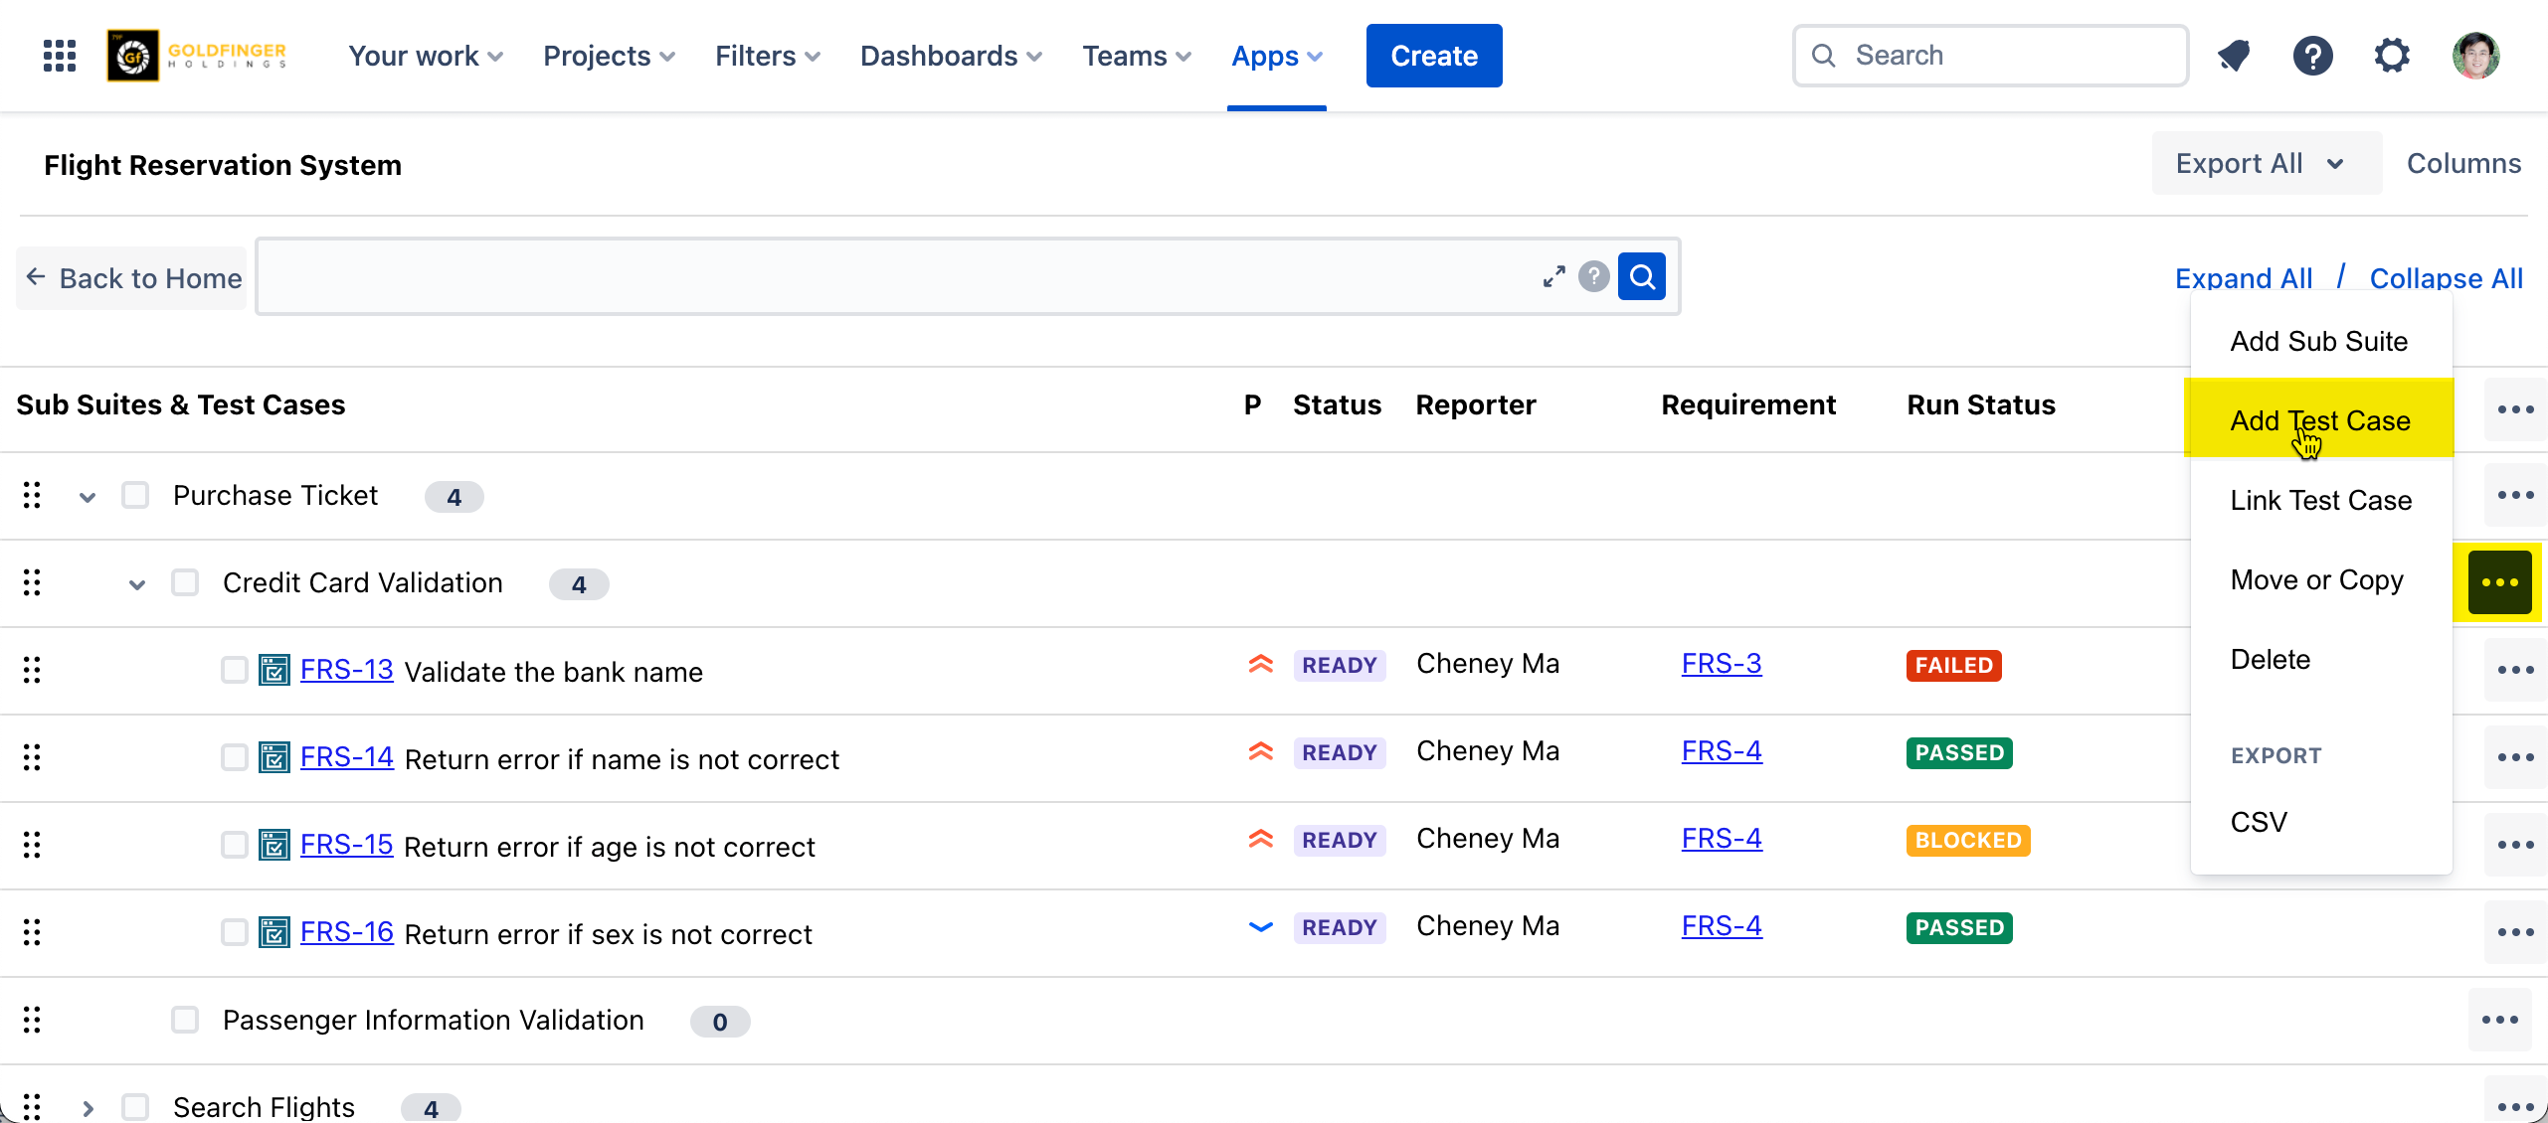Click drag handle for Purchase Ticket row

[x=32, y=495]
